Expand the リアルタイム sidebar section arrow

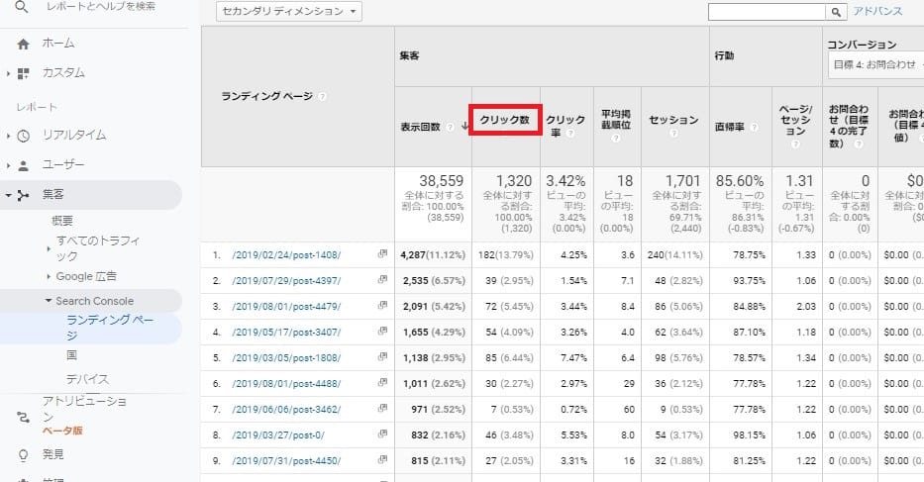(8, 137)
